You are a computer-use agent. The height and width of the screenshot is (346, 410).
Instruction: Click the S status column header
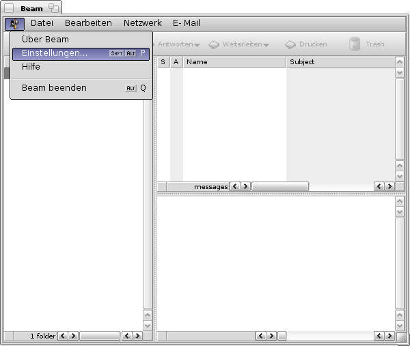[163, 62]
